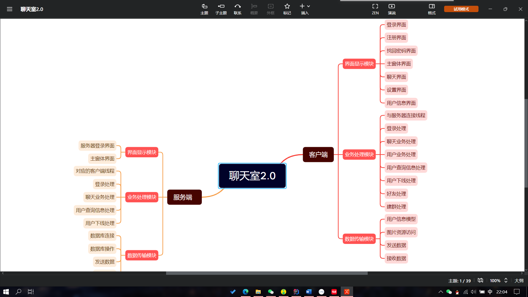528x297 pixels.
Task: Toggle the Format (格式) side panel
Action: (x=432, y=9)
